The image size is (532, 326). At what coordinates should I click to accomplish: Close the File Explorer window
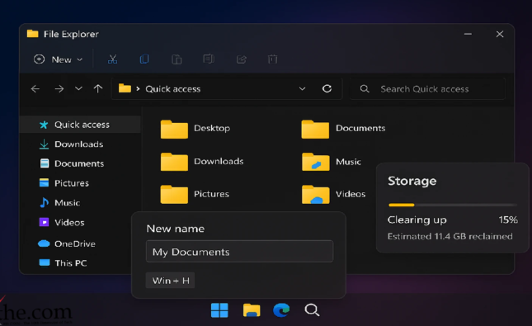[500, 34]
